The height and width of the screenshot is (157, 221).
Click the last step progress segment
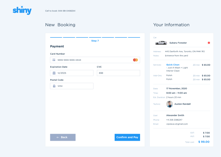click(134, 37)
